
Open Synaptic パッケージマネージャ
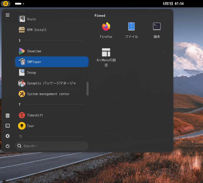pyautogui.click(x=52, y=83)
